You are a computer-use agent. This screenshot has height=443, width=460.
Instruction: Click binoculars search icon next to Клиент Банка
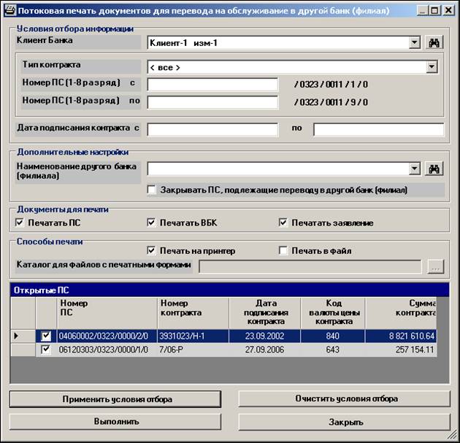[435, 43]
